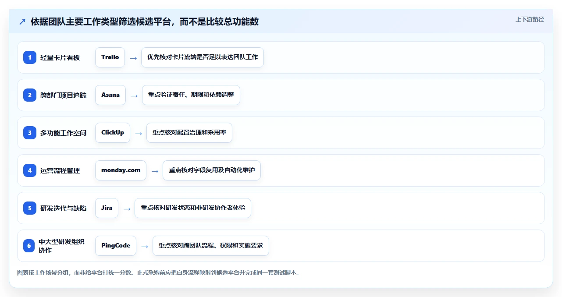
Task: Open the 重点验证责任、期限和依赖调整 box
Action: click(191, 95)
